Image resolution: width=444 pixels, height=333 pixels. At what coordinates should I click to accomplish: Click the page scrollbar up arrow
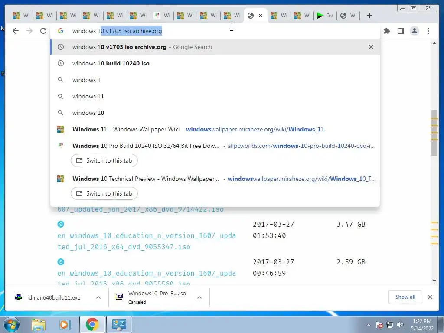pos(434,43)
